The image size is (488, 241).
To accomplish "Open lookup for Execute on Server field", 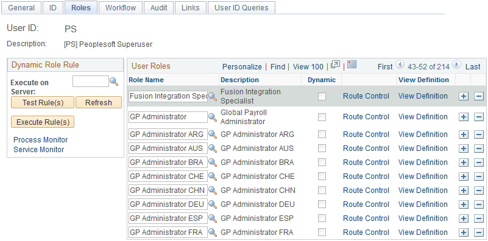I will [x=114, y=82].
